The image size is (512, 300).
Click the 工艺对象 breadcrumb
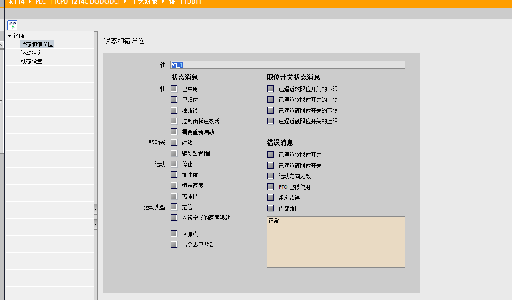pyautogui.click(x=144, y=2)
